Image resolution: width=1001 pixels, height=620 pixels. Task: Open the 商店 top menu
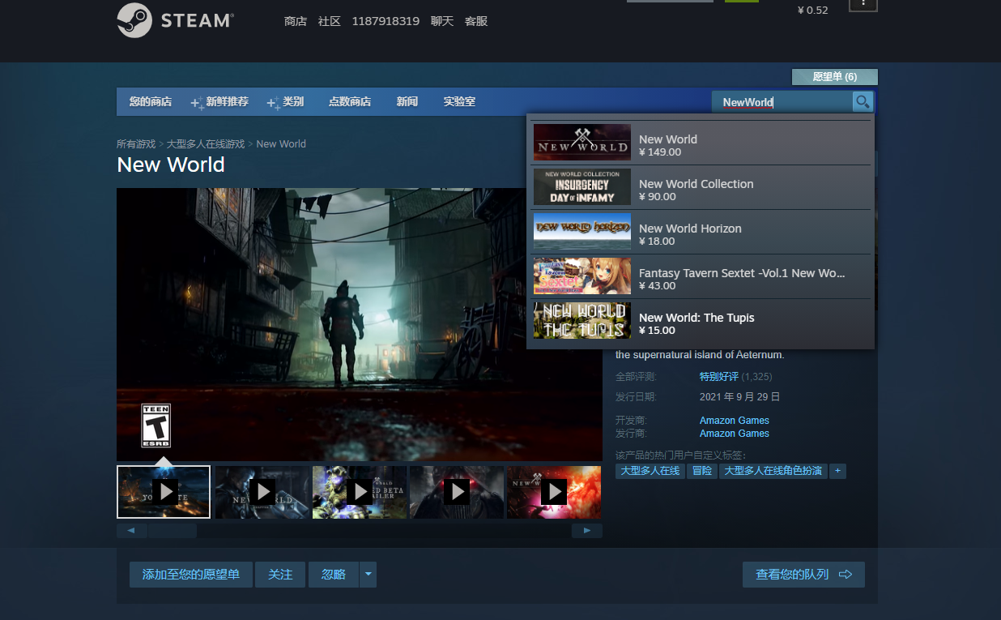tap(296, 21)
